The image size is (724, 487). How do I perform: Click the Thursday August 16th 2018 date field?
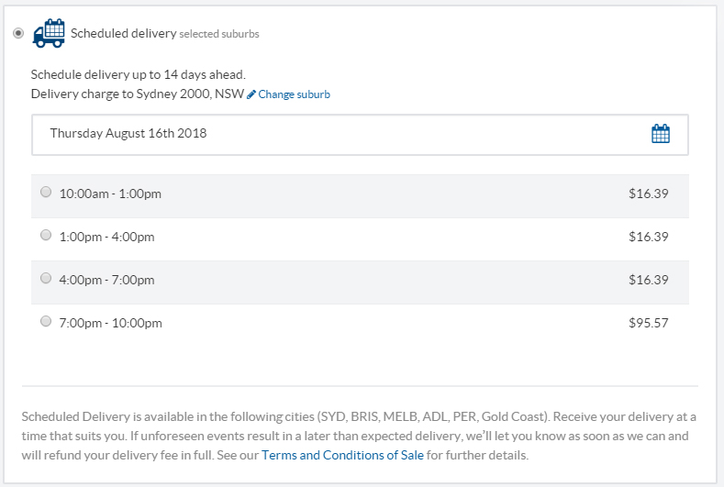(x=360, y=134)
